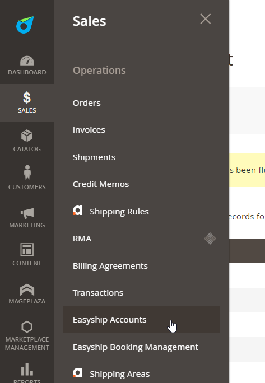Open Credit Memos

[x=101, y=184]
